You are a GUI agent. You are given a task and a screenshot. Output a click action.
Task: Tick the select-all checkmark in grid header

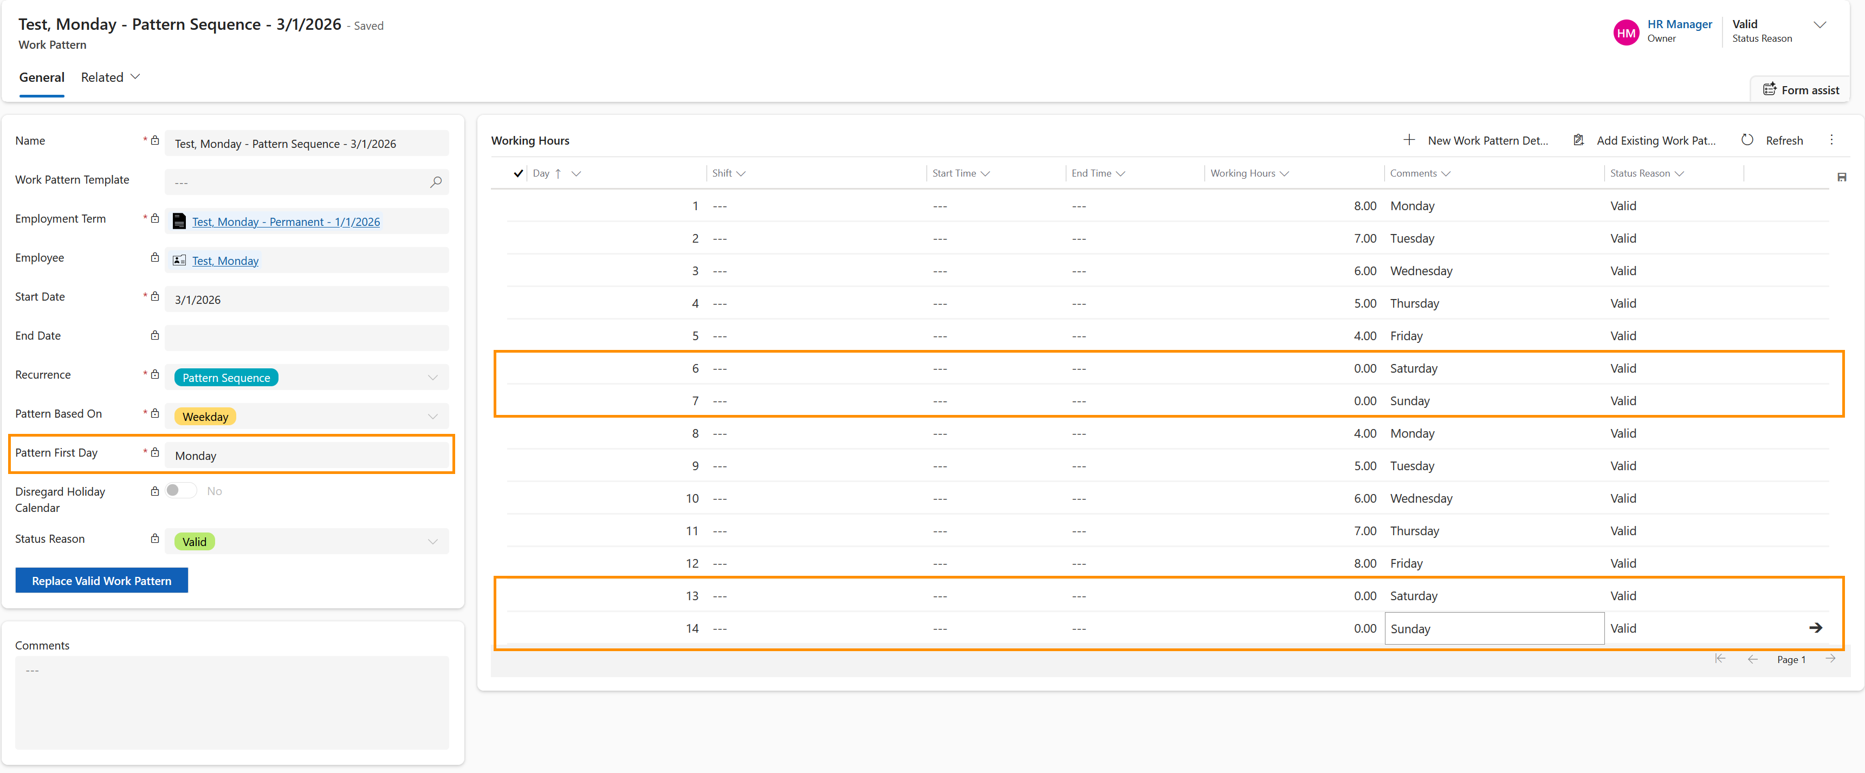point(517,174)
